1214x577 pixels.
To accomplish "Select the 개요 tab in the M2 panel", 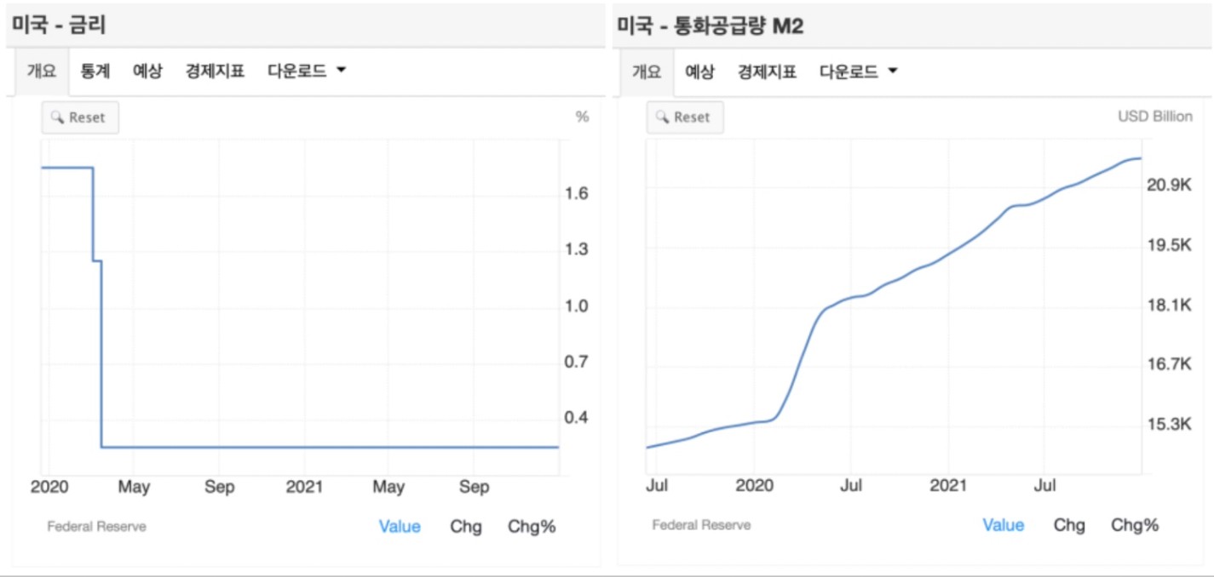I will 647,71.
